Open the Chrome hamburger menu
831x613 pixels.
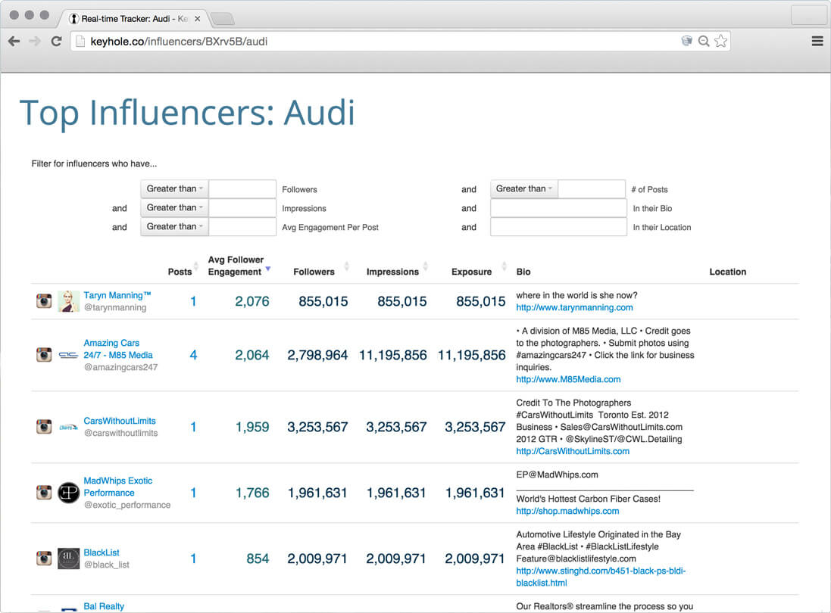point(817,42)
